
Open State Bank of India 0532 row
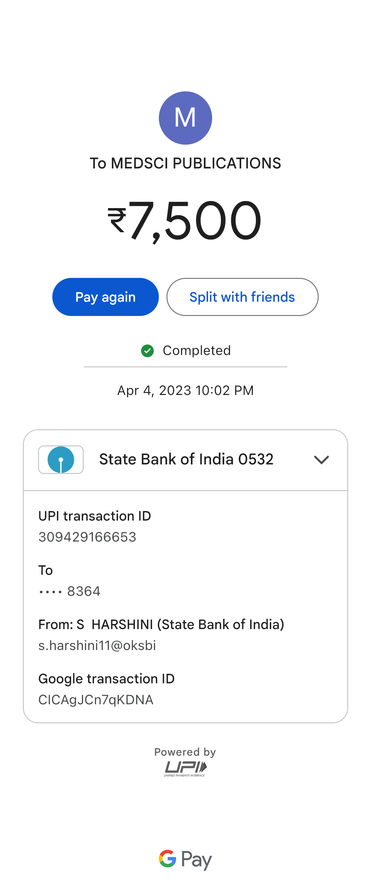[186, 460]
